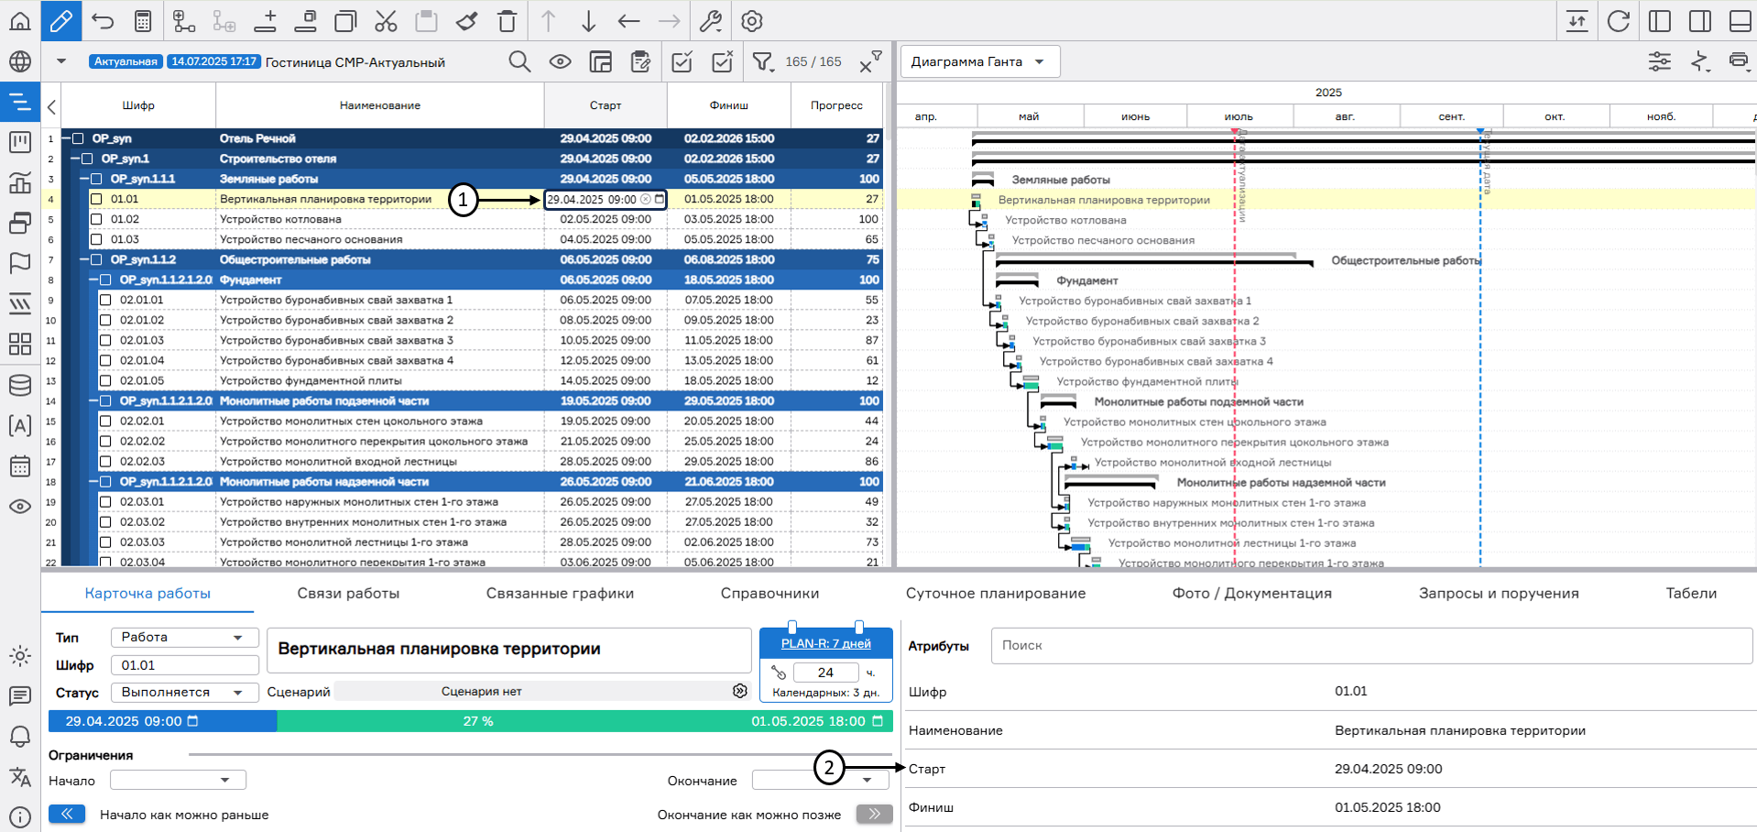Click the scissors cut icon
Viewport: 1757px width, 832px height.
pos(386,21)
